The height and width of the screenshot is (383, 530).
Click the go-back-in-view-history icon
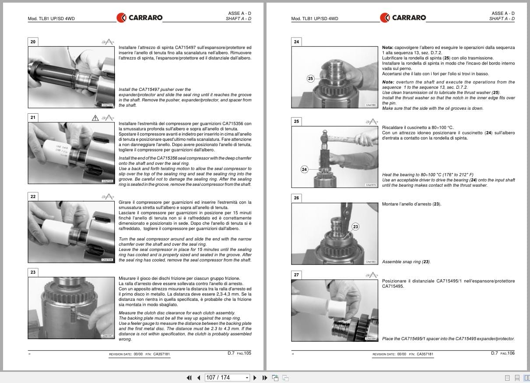pyautogui.click(x=275, y=378)
